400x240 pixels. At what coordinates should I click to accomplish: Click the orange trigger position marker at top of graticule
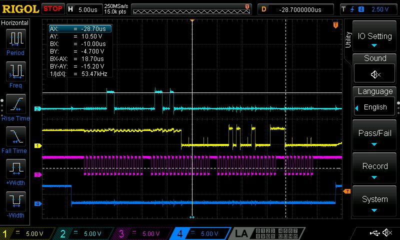pyautogui.click(x=192, y=20)
